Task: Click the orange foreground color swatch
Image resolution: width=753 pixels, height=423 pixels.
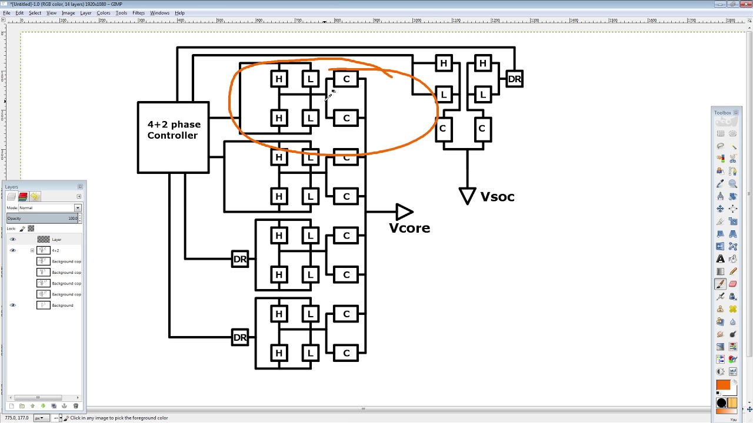Action: (722, 385)
